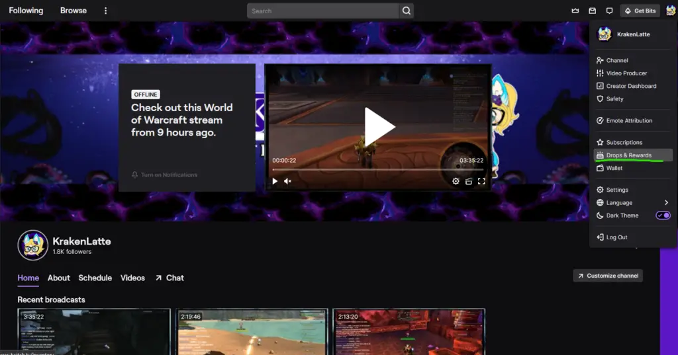
Task: Click the video seek progress bar
Action: 378,170
